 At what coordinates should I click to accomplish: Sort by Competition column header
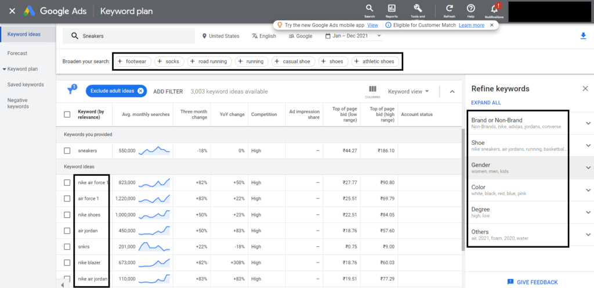click(264, 114)
